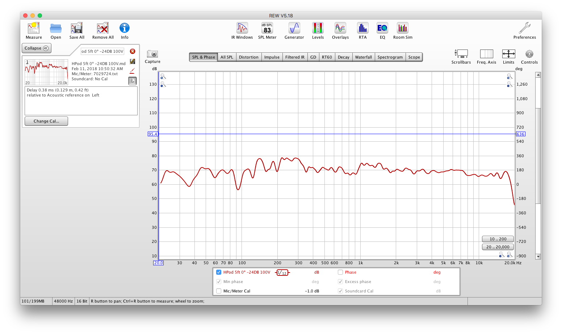Open the Waterfall tab

(364, 57)
